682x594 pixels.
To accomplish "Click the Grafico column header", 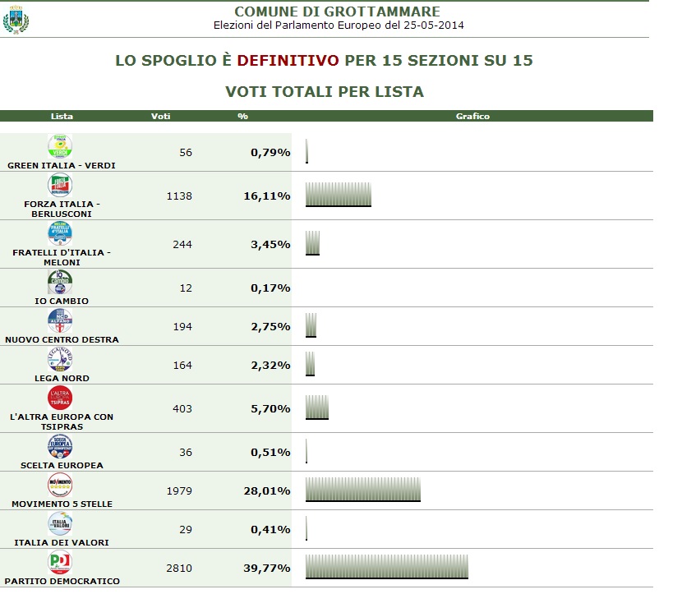I will click(472, 116).
